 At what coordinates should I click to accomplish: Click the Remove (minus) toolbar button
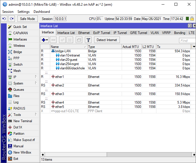[53, 40]
